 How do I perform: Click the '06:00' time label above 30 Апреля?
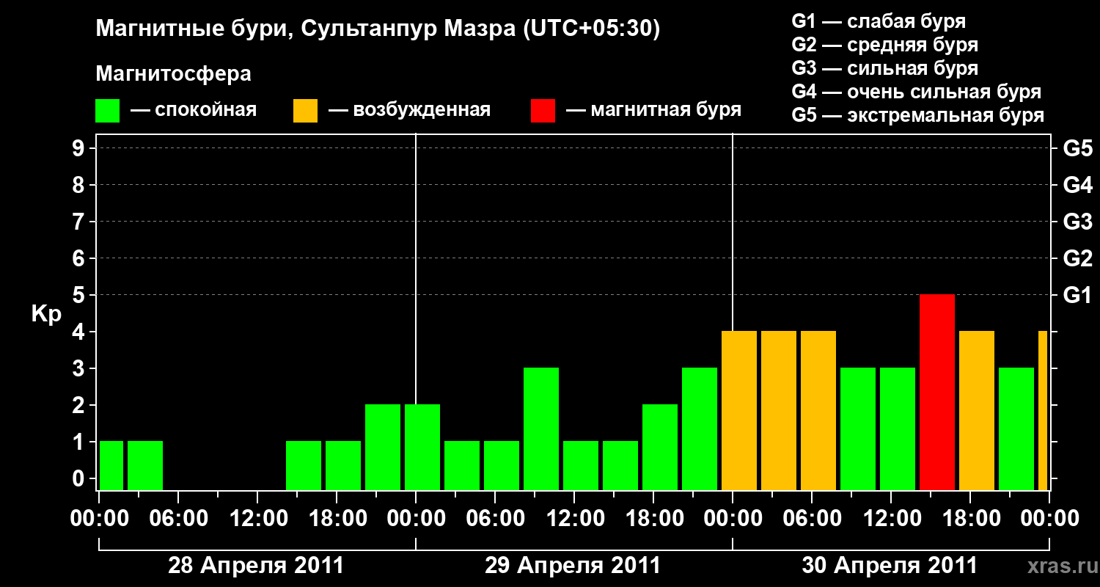coord(812,519)
